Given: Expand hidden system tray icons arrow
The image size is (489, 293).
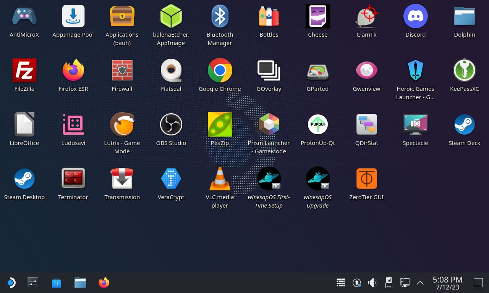Looking at the screenshot, I should coord(420,283).
